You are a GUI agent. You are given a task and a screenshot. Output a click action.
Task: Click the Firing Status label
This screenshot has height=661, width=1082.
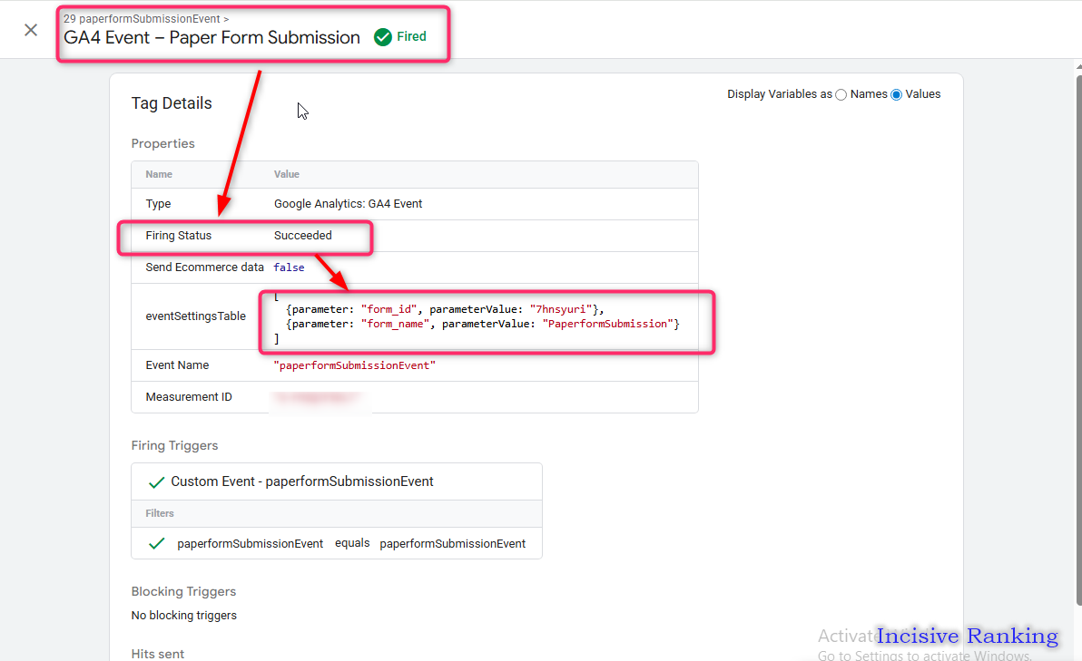pos(178,236)
